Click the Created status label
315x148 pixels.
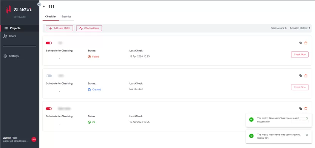[94, 89]
